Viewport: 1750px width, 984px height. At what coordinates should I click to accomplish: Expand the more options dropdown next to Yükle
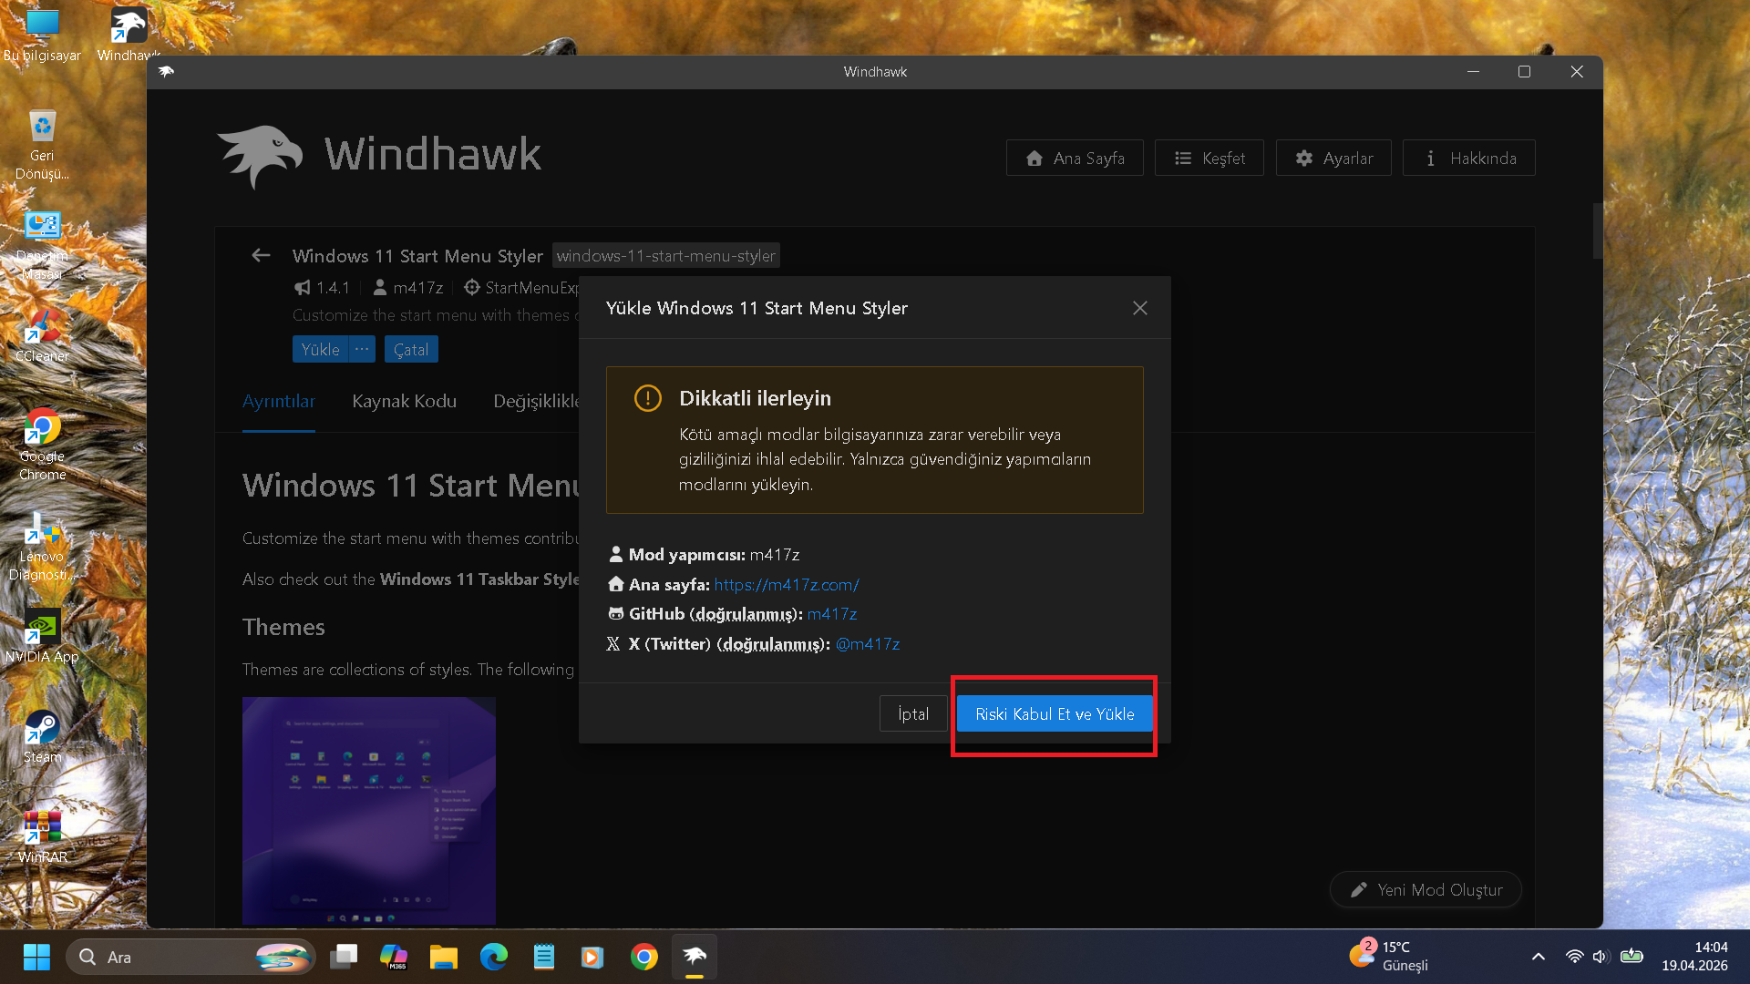click(x=362, y=349)
